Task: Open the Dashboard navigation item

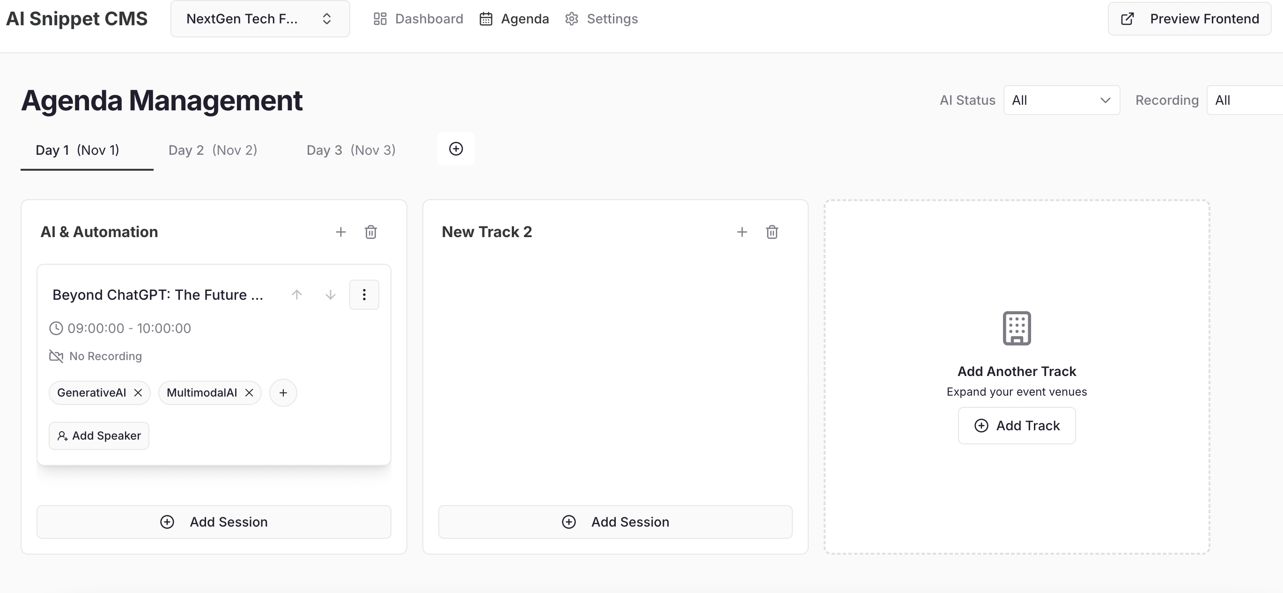Action: click(x=418, y=19)
